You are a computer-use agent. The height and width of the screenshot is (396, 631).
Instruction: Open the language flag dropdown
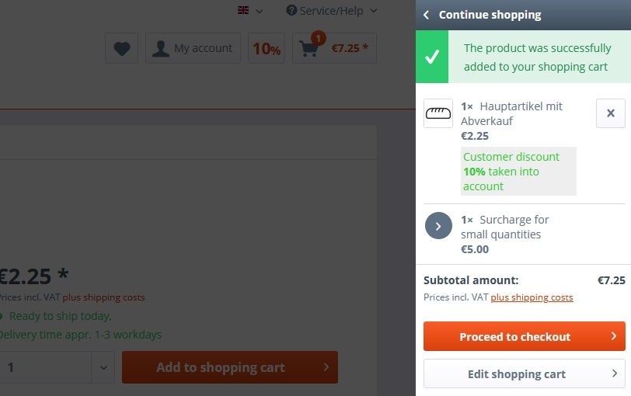(250, 11)
